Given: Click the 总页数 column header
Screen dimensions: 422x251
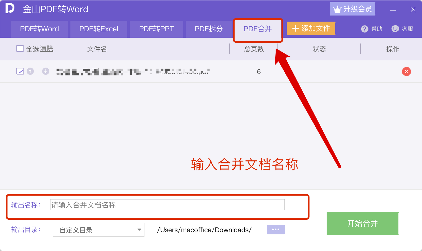Looking at the screenshot, I should [x=254, y=49].
